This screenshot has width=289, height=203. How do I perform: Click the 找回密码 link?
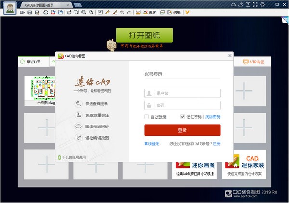click(x=212, y=117)
